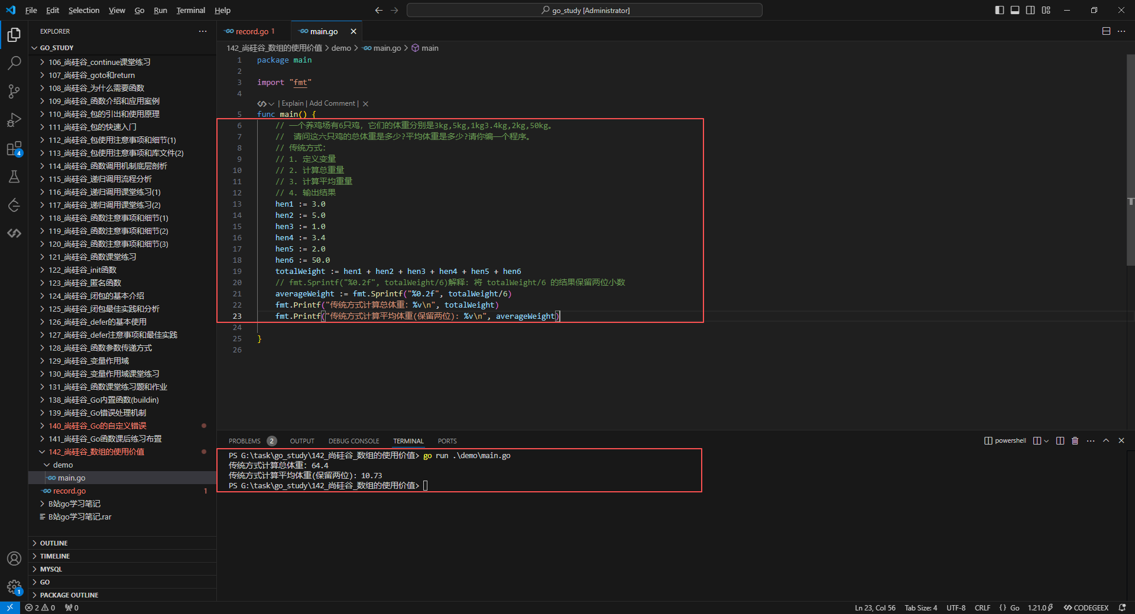Go forward using the navigation arrow

(x=394, y=10)
